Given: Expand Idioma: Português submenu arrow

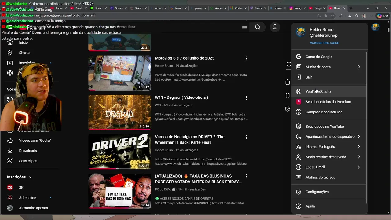Looking at the screenshot, I should (x=359, y=147).
